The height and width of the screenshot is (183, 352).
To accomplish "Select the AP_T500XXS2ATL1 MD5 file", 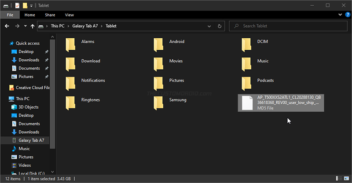I will 281,103.
